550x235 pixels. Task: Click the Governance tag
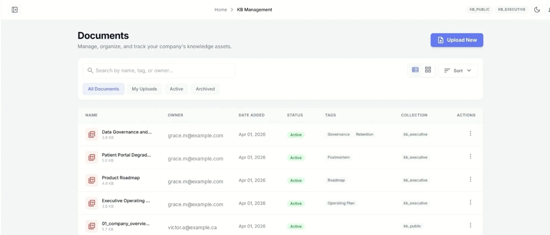tap(339, 134)
